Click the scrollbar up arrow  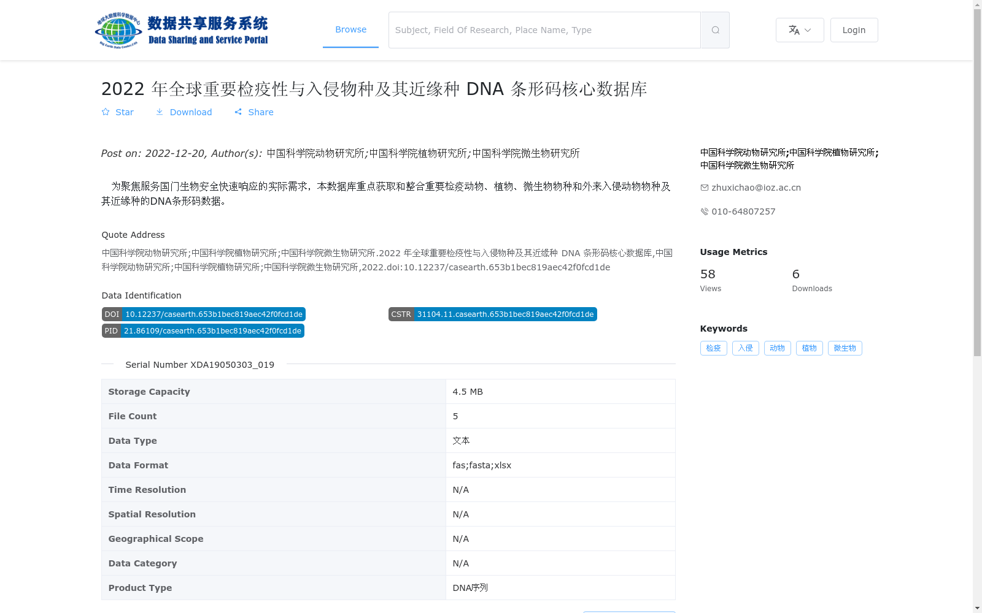pos(977,4)
